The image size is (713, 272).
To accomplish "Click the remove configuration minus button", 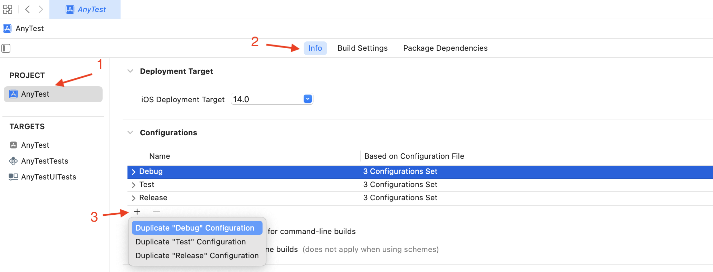I will [156, 212].
